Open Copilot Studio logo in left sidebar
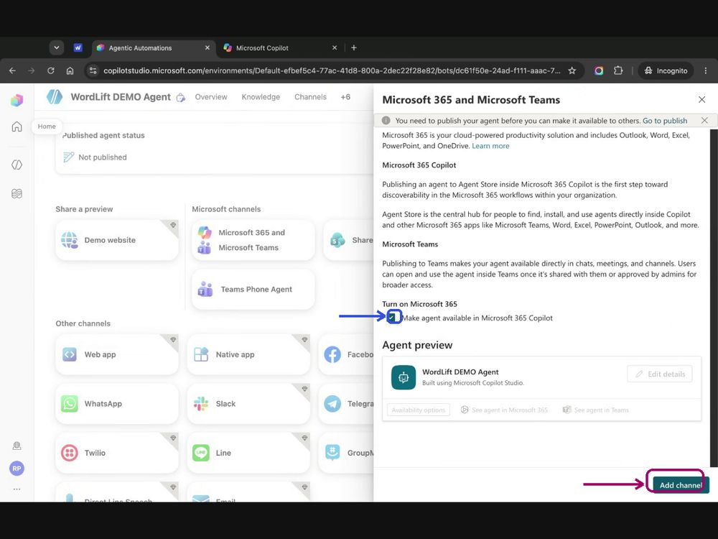 [x=17, y=100]
